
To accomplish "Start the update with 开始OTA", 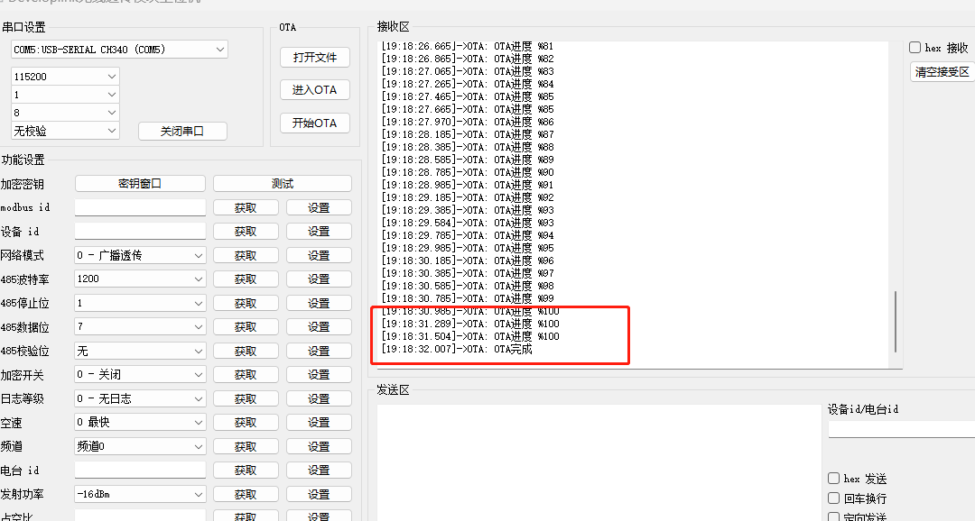I will 314,123.
